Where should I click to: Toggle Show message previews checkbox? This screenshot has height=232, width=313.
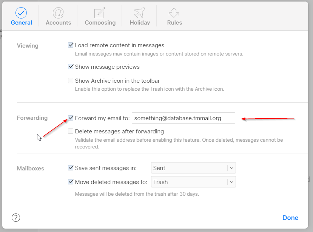(x=71, y=67)
